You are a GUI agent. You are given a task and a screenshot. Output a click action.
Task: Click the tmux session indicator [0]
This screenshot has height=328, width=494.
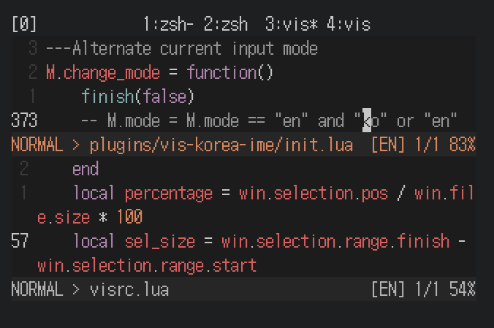pos(24,24)
